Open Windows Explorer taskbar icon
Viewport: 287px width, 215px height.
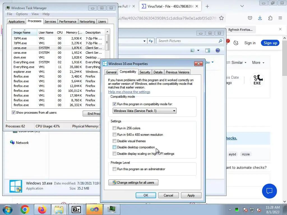[x=59, y=209]
